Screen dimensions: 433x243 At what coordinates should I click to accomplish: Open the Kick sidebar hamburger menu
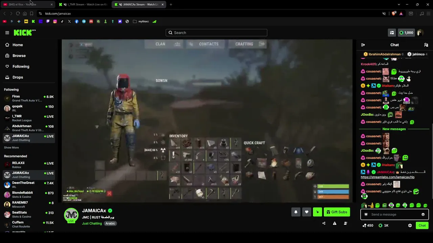pyautogui.click(x=7, y=33)
